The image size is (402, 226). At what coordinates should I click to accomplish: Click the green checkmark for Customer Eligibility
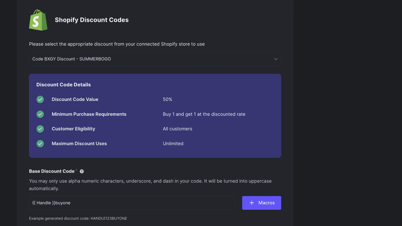click(x=40, y=129)
